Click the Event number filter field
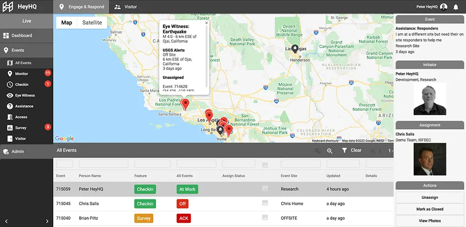This screenshot has height=227, width=466. (x=65, y=164)
